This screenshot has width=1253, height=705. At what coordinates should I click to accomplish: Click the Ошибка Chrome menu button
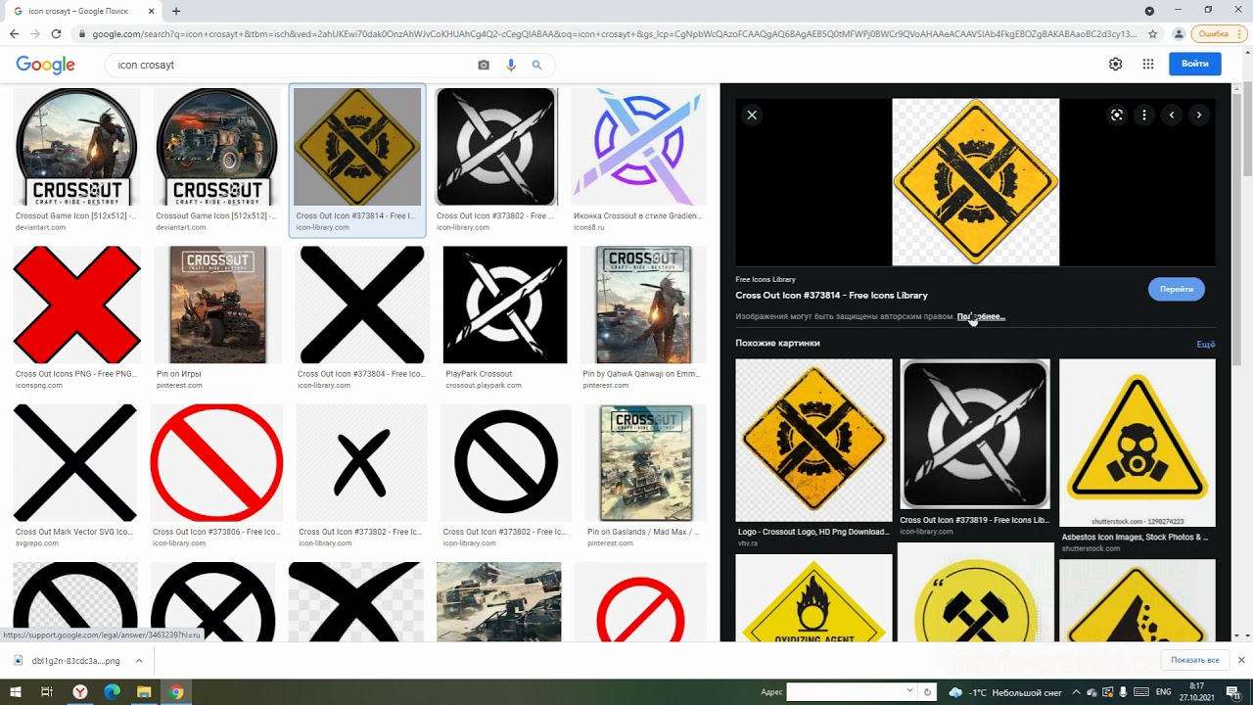pos(1217,33)
